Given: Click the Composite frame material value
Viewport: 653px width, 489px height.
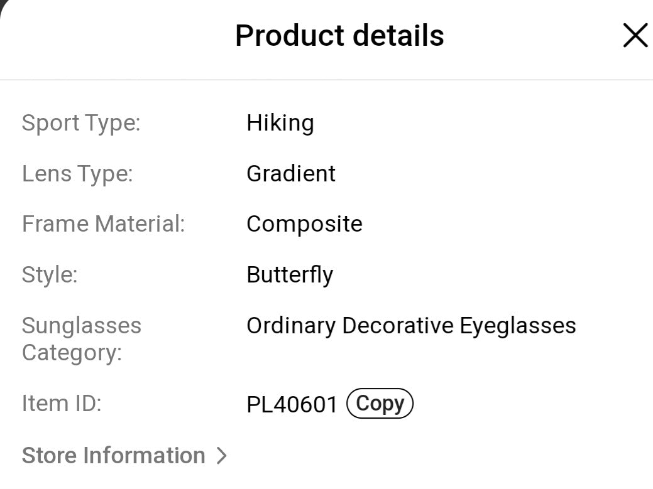Looking at the screenshot, I should 304,224.
